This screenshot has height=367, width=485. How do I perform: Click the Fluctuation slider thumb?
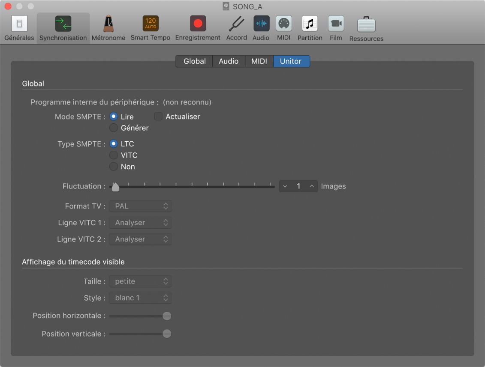pyautogui.click(x=115, y=187)
